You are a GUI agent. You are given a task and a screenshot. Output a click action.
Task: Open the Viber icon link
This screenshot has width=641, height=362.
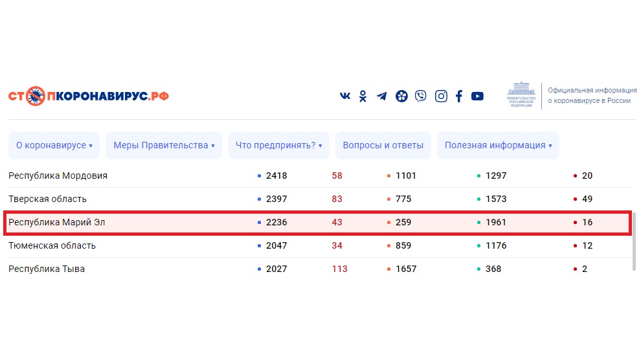[421, 96]
